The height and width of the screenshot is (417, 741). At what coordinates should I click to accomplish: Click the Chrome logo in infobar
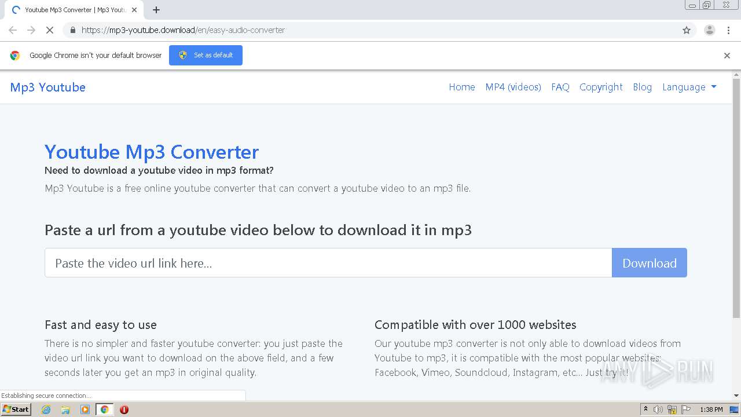point(15,56)
